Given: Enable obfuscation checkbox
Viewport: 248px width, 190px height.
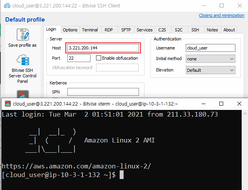Looking at the screenshot, I should coord(98,58).
